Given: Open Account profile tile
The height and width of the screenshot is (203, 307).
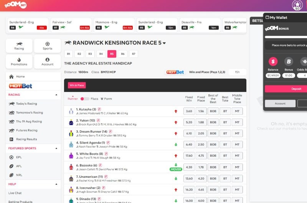Looking at the screenshot, I should coord(47,62).
